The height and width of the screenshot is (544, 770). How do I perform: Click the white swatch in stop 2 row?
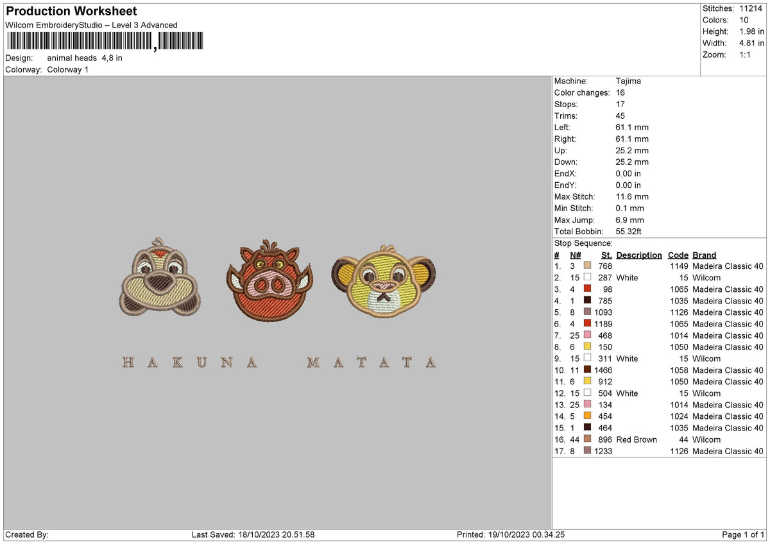pos(587,278)
